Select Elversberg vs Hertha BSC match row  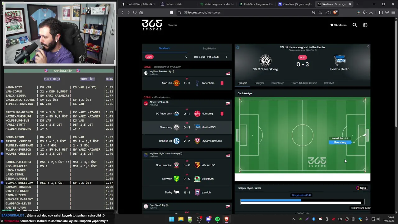[x=187, y=127]
